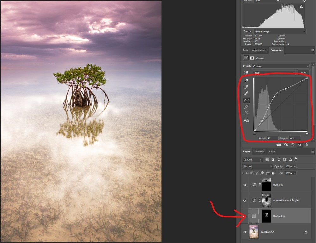The height and width of the screenshot is (243, 316).
Task: Prevent auto-nesting into artboards lock icon
Action: pos(268,173)
